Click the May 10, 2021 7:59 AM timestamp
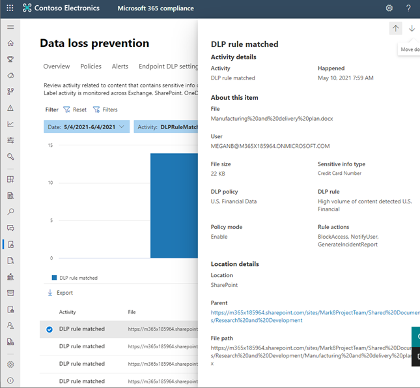Image resolution: width=420 pixels, height=388 pixels. [346, 78]
